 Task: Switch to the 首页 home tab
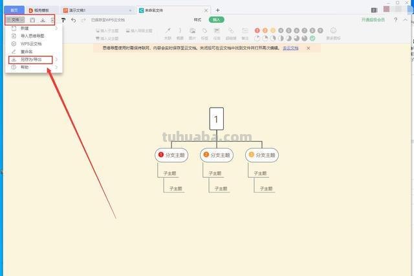pyautogui.click(x=14, y=10)
